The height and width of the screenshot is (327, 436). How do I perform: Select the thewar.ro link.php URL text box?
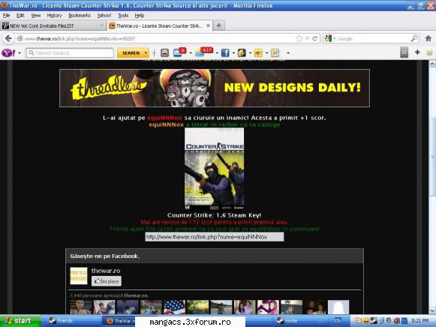click(x=215, y=237)
